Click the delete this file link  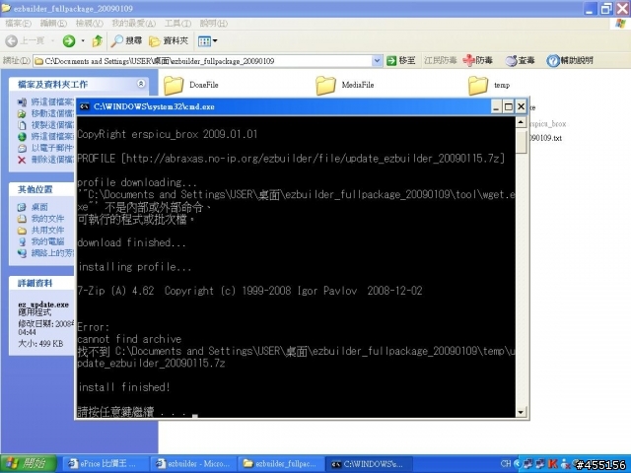point(46,160)
